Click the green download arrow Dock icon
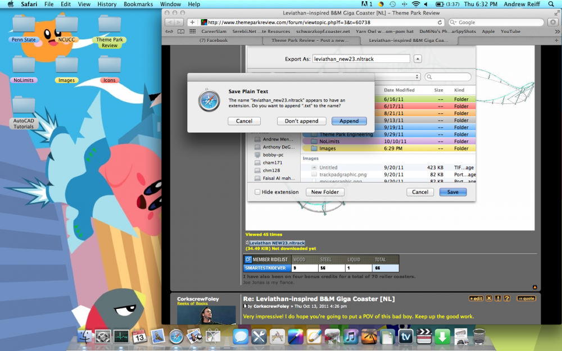The height and width of the screenshot is (351, 562). (x=442, y=337)
